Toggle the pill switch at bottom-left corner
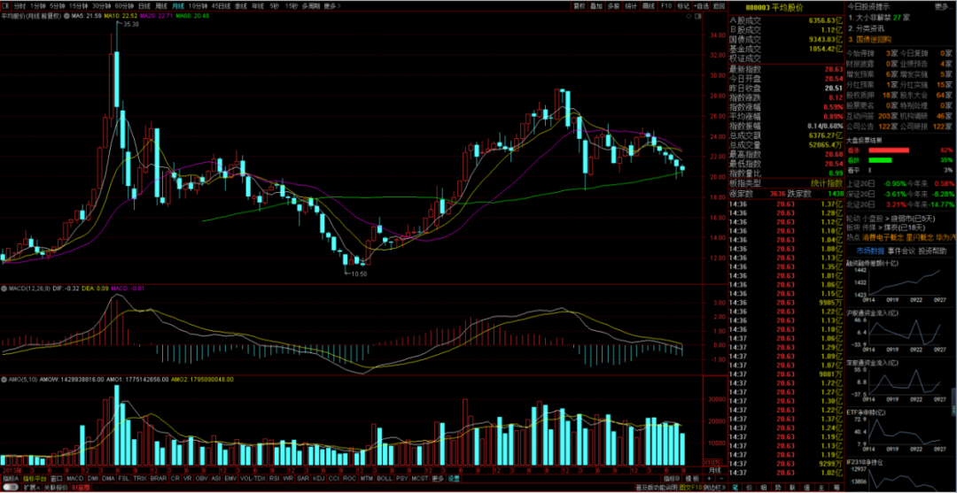957x493 pixels. 10,488
